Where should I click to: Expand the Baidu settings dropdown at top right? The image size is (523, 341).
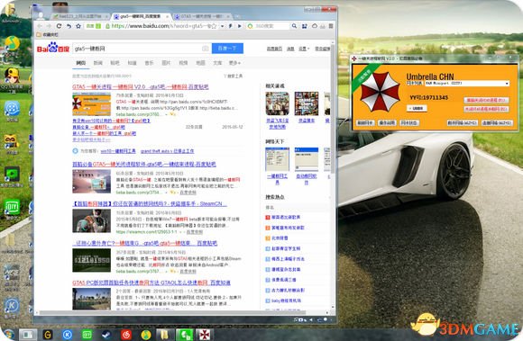(304, 49)
